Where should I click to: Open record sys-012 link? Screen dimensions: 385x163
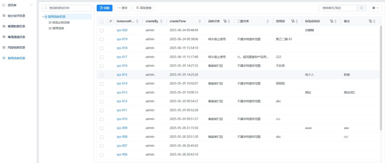click(x=122, y=101)
